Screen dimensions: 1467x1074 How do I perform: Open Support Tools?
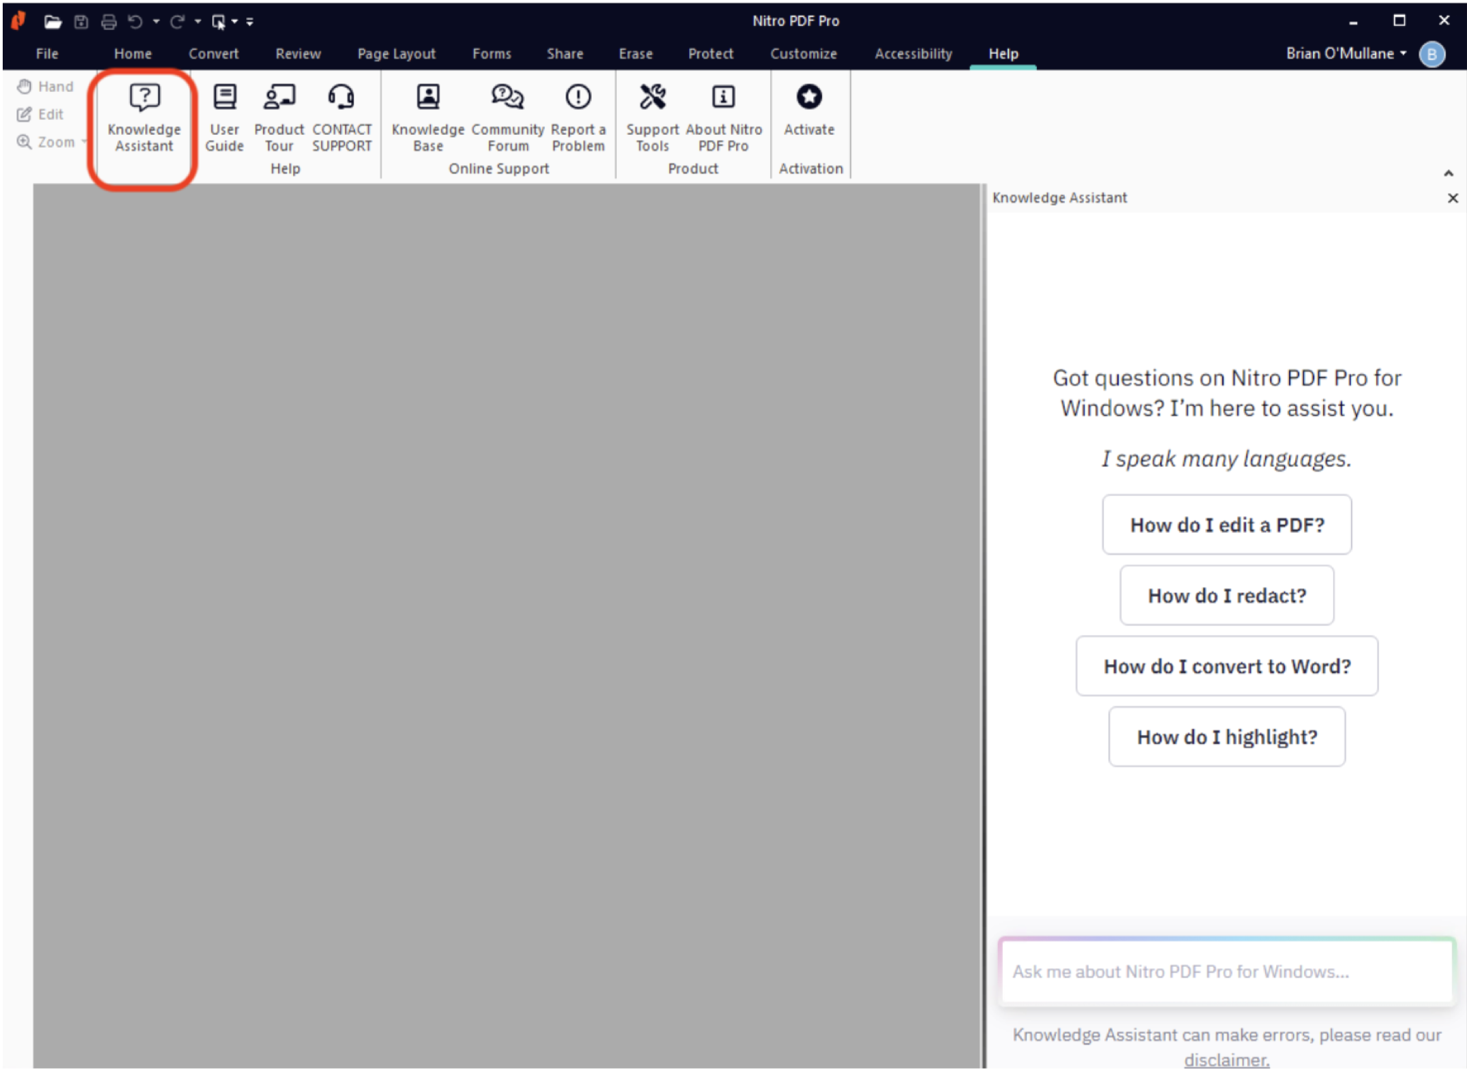pyautogui.click(x=652, y=117)
